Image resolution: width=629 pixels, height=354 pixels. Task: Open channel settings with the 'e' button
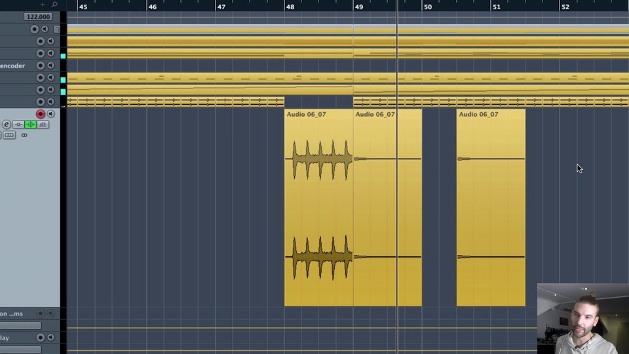coord(6,125)
